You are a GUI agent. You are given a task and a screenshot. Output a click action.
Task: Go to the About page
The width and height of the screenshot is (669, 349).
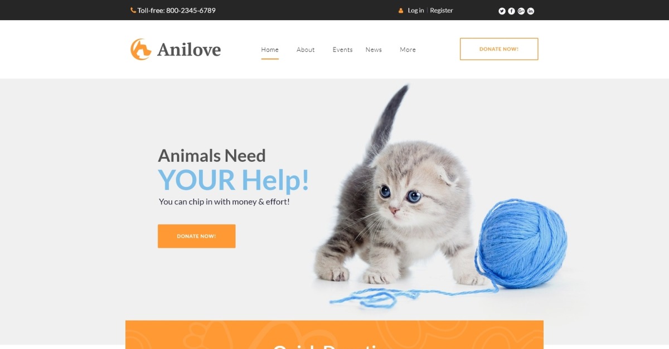(x=306, y=50)
